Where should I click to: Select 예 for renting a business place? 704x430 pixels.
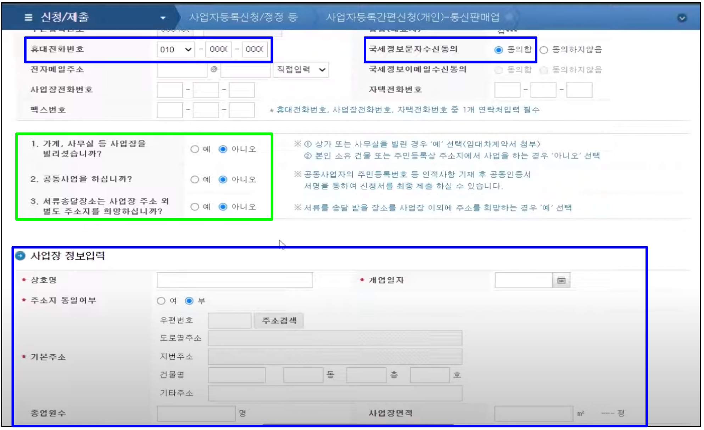pyautogui.click(x=195, y=149)
